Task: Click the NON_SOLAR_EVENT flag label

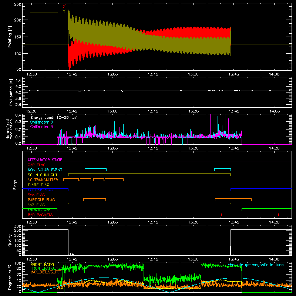Action: (x=45, y=170)
